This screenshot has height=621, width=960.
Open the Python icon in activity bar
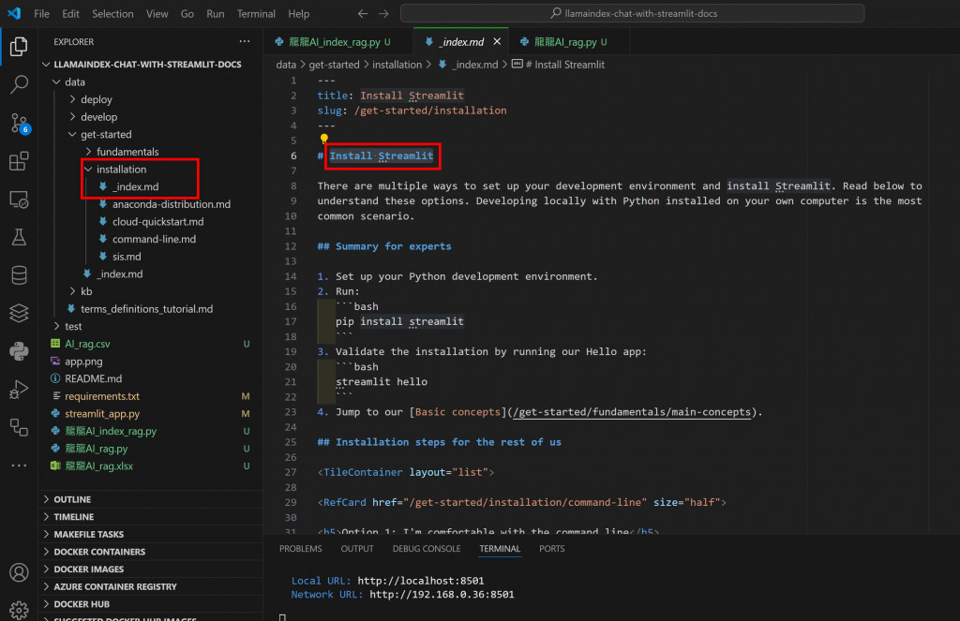pos(19,351)
